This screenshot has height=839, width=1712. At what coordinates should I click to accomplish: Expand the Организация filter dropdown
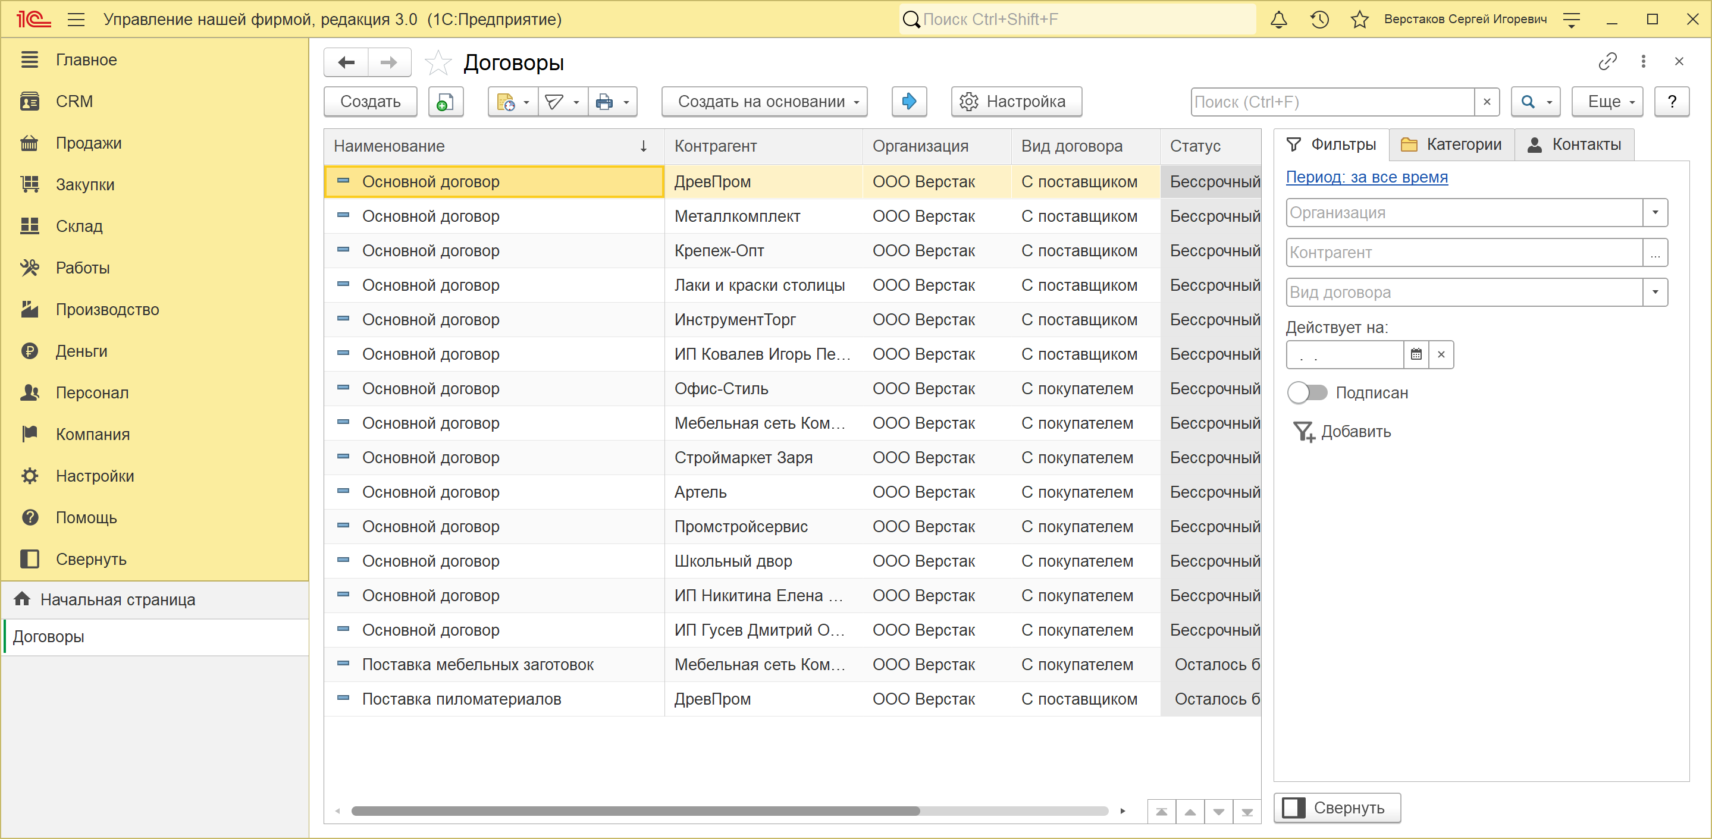[1655, 213]
